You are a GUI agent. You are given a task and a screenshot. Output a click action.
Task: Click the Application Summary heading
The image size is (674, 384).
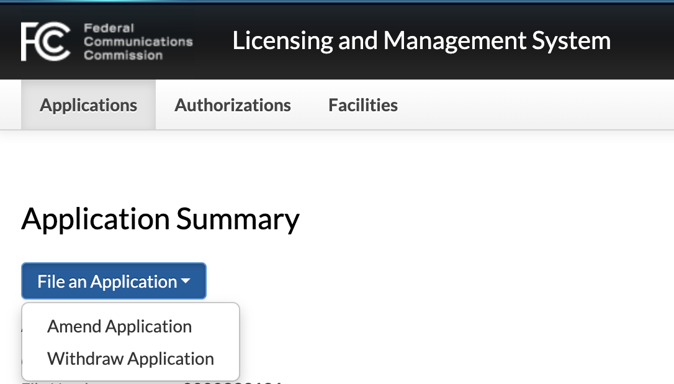click(x=160, y=219)
